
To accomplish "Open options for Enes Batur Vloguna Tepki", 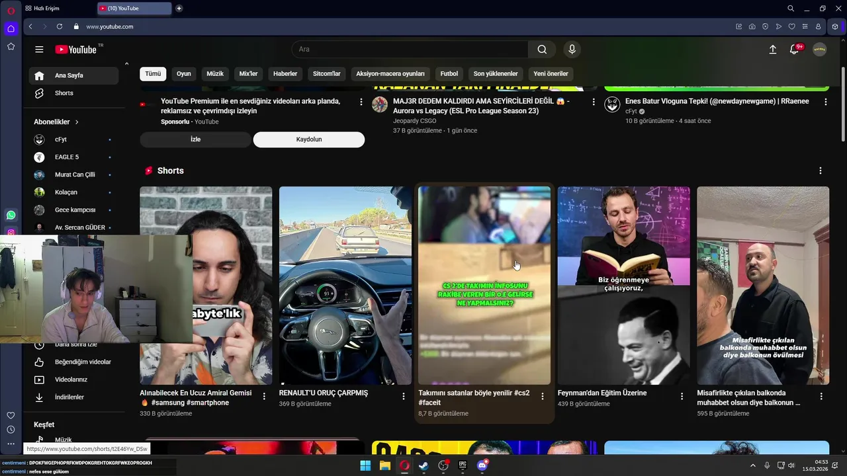I will [825, 102].
